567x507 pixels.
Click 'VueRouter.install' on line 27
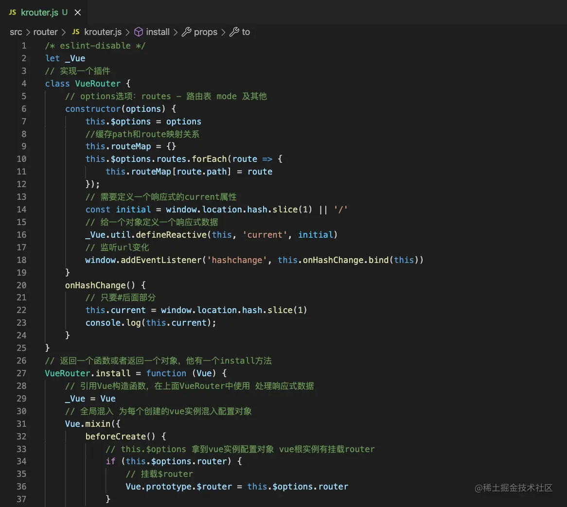pos(88,373)
